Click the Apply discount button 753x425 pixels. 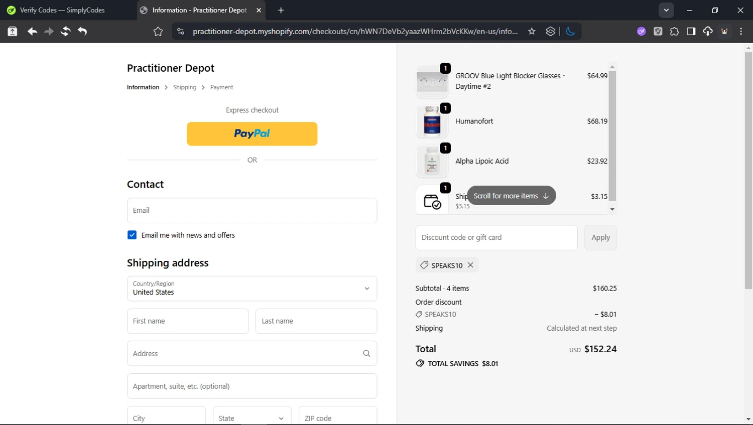600,237
